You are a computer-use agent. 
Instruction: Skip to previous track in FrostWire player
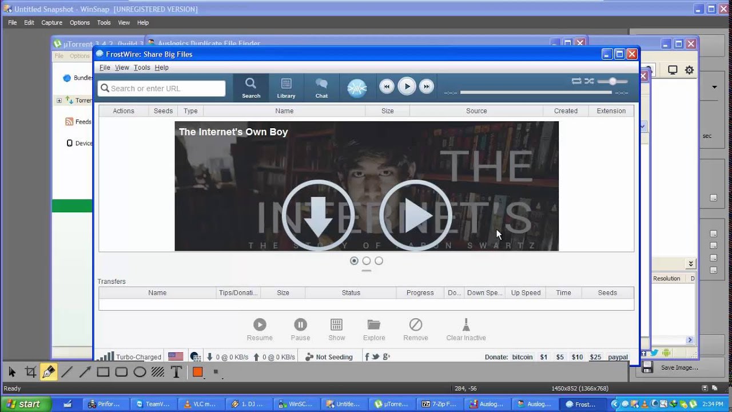click(387, 87)
